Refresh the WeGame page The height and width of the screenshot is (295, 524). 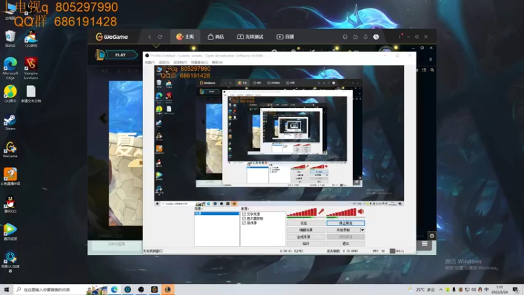(x=160, y=37)
